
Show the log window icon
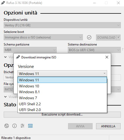(x=30, y=126)
